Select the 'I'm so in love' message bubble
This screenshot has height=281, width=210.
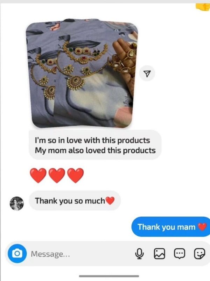95,145
